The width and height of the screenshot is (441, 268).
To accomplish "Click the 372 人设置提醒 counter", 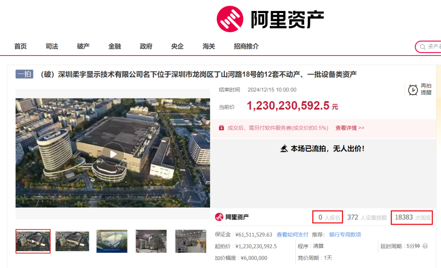I will pyautogui.click(x=367, y=217).
